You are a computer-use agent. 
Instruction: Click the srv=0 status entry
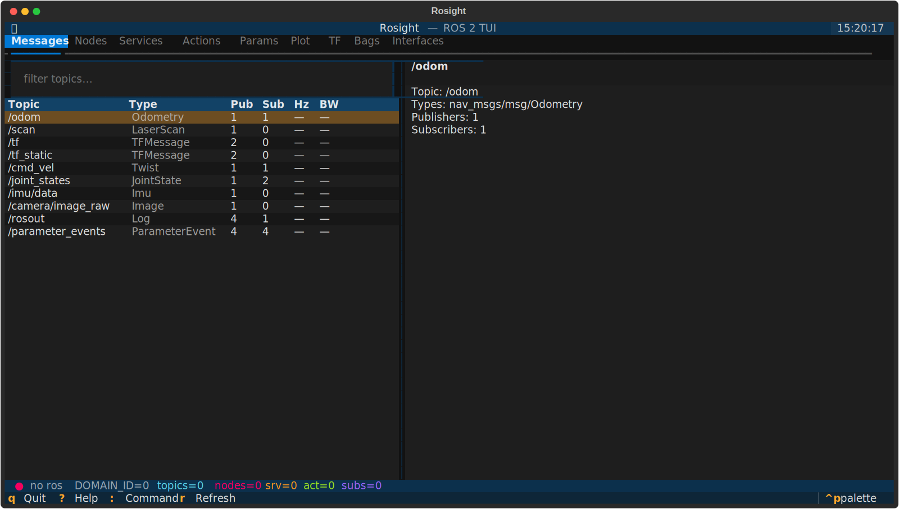(281, 486)
